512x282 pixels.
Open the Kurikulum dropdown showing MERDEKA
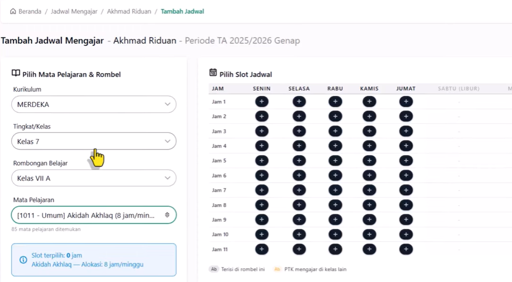pos(94,104)
